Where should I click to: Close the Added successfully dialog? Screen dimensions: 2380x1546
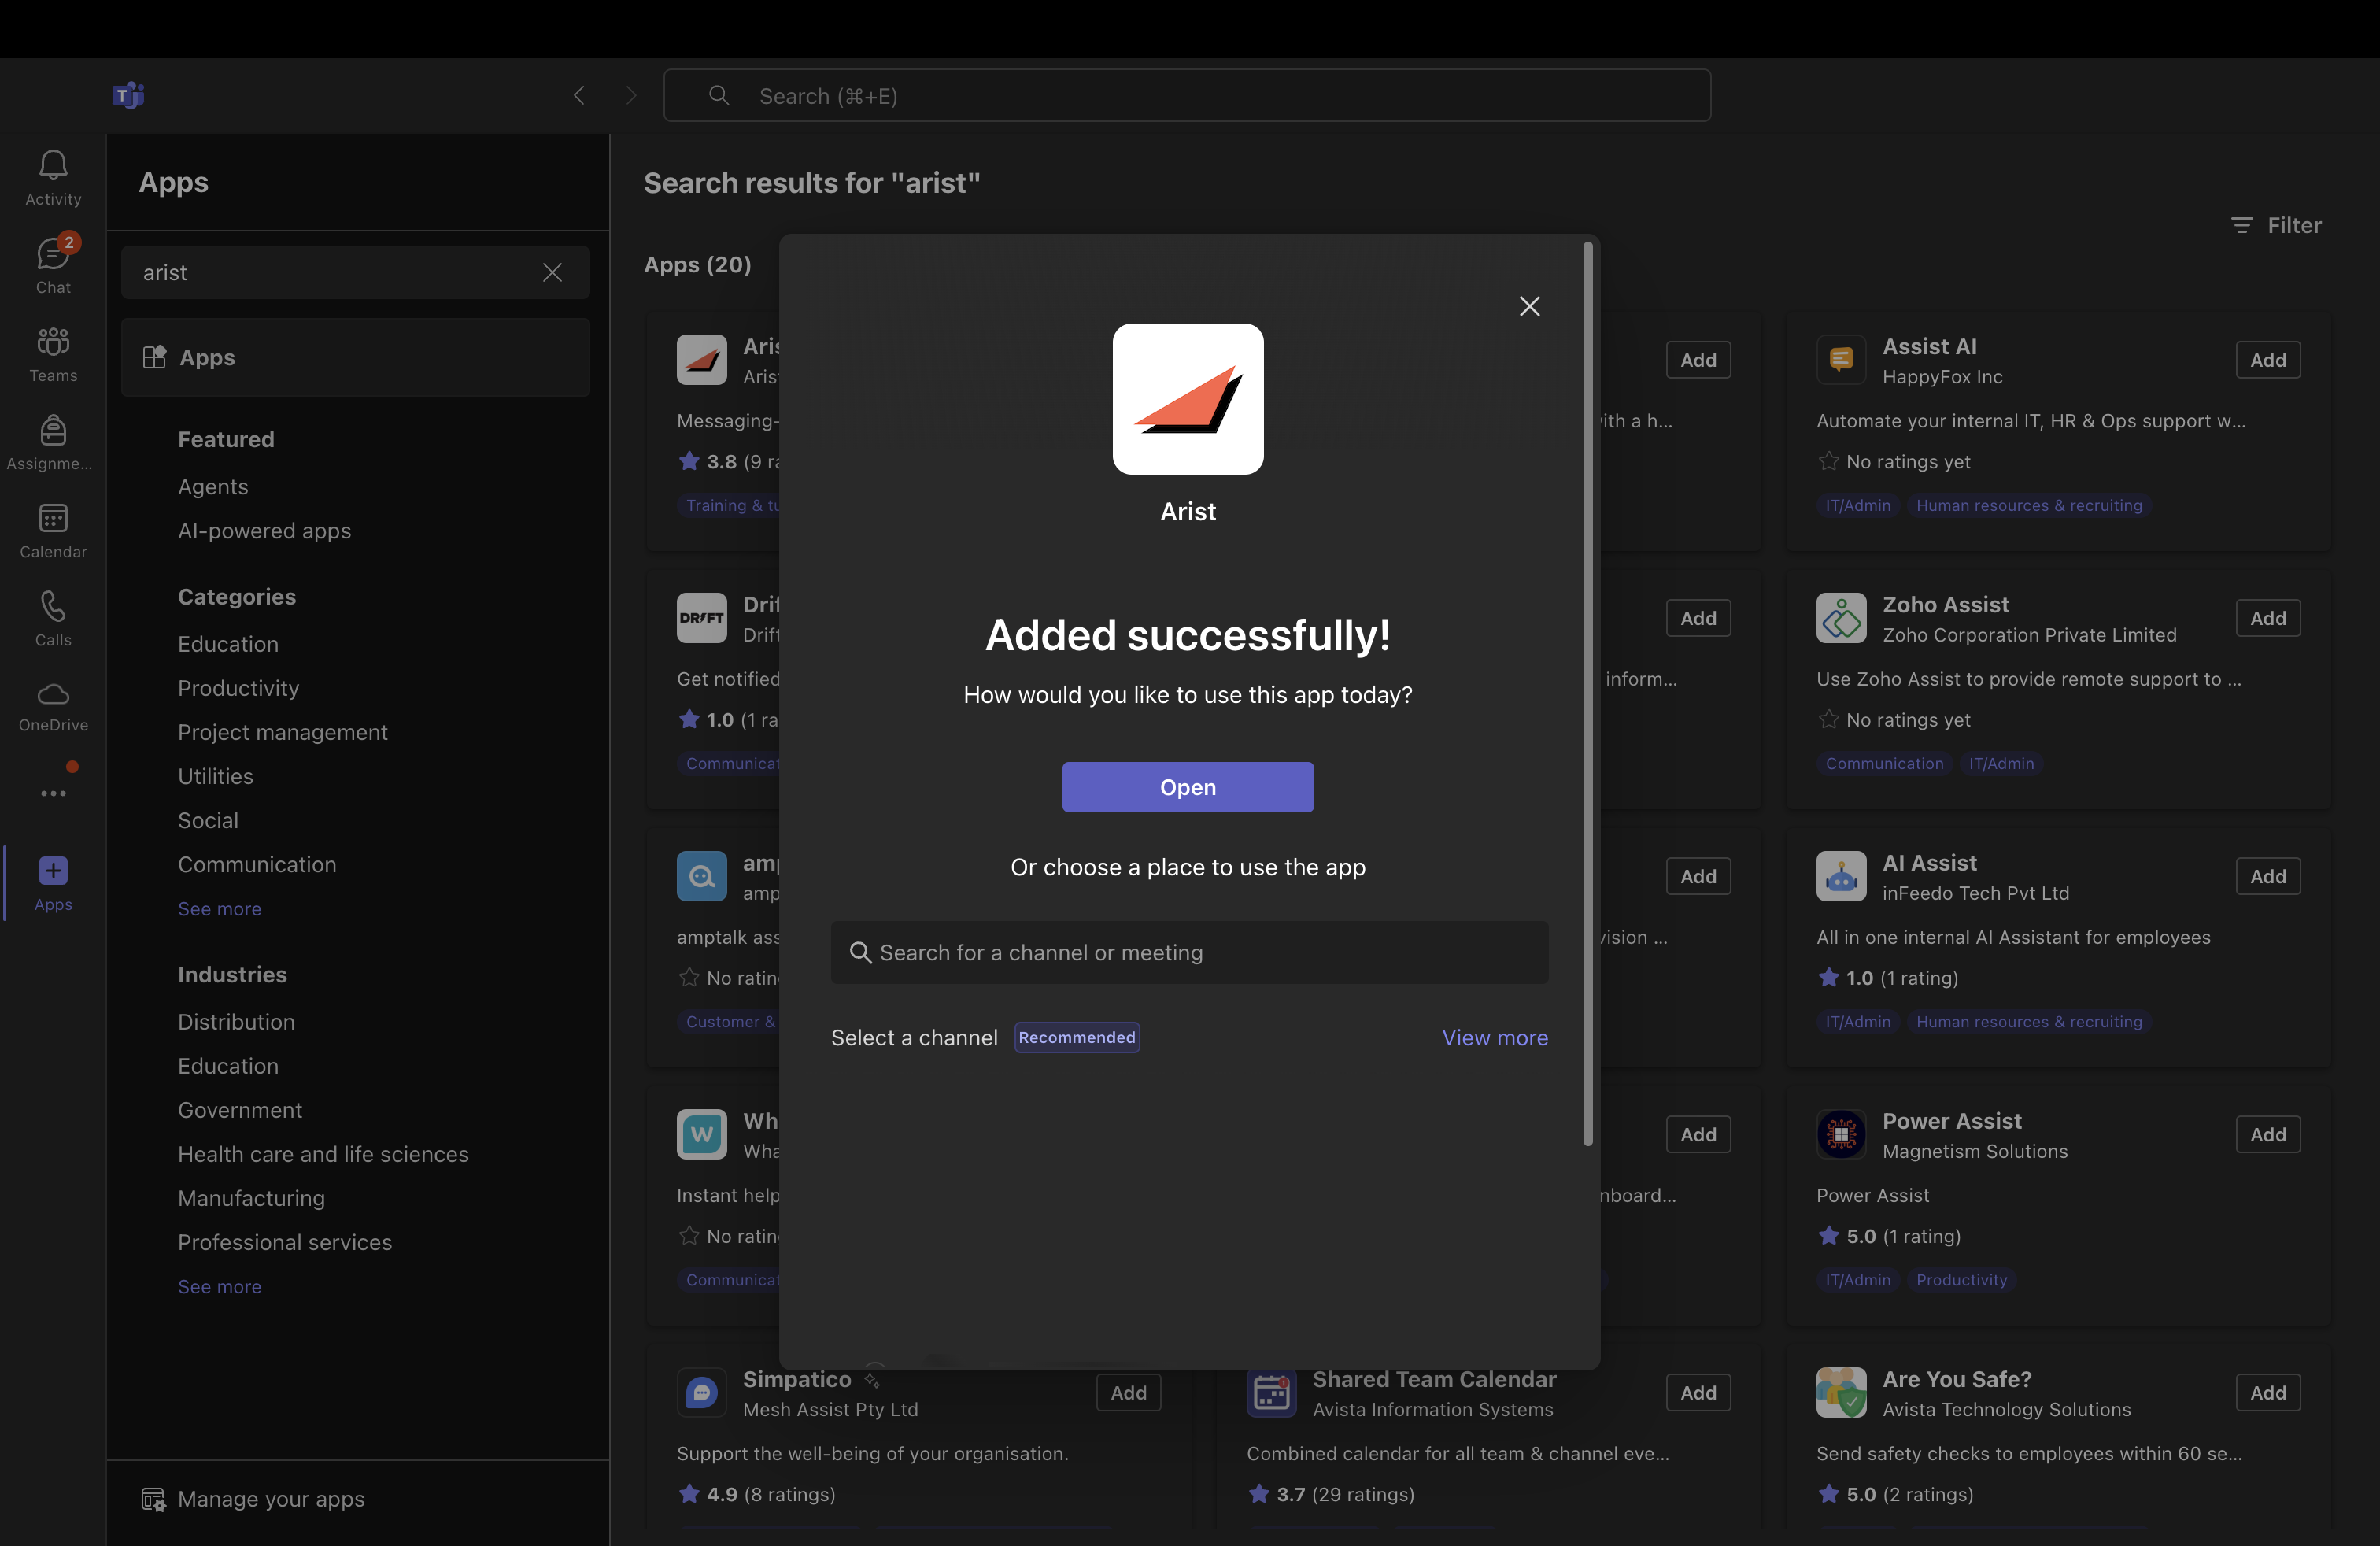(1529, 306)
